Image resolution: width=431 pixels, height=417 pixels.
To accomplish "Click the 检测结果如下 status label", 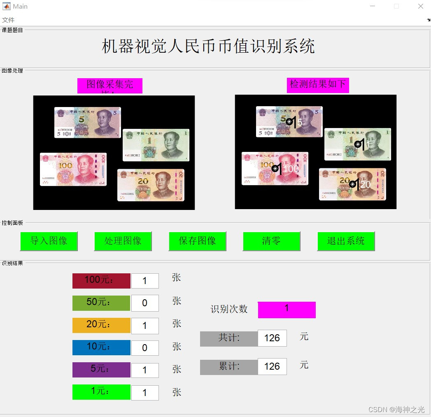I will pos(318,86).
